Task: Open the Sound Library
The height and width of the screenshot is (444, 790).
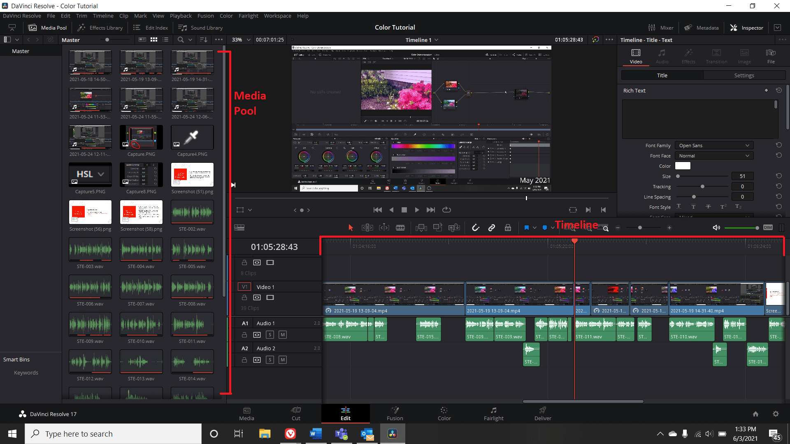Action: pos(200,28)
